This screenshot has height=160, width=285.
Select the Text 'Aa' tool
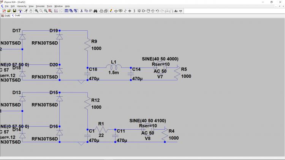tap(176, 11)
